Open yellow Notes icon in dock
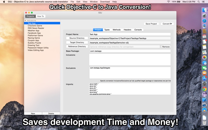Image resolution: width=208 pixels, height=130 pixels. point(204,47)
